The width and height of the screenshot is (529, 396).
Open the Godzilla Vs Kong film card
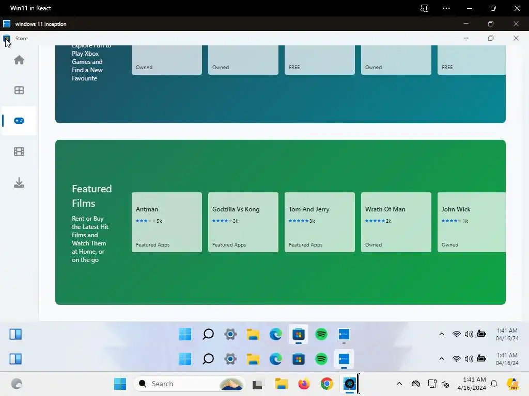click(243, 222)
